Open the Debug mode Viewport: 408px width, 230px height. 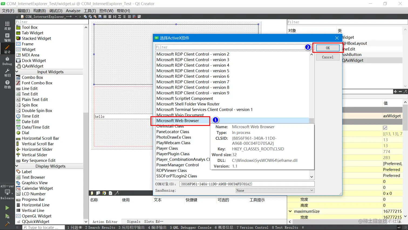coord(7,61)
